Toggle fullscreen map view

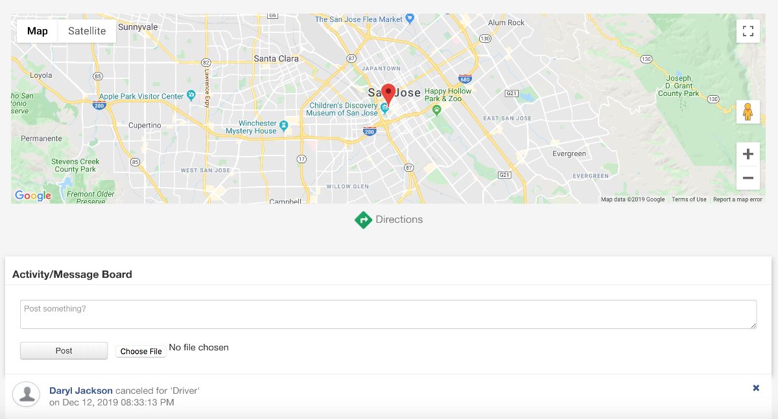[x=748, y=31]
